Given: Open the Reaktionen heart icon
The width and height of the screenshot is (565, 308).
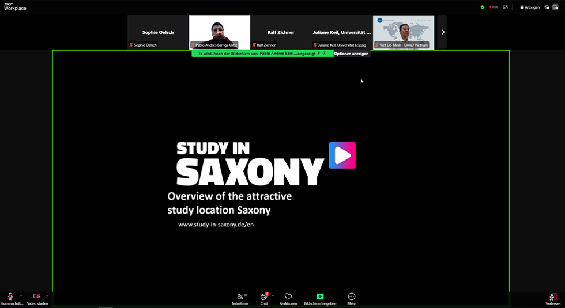Looking at the screenshot, I should click(288, 297).
